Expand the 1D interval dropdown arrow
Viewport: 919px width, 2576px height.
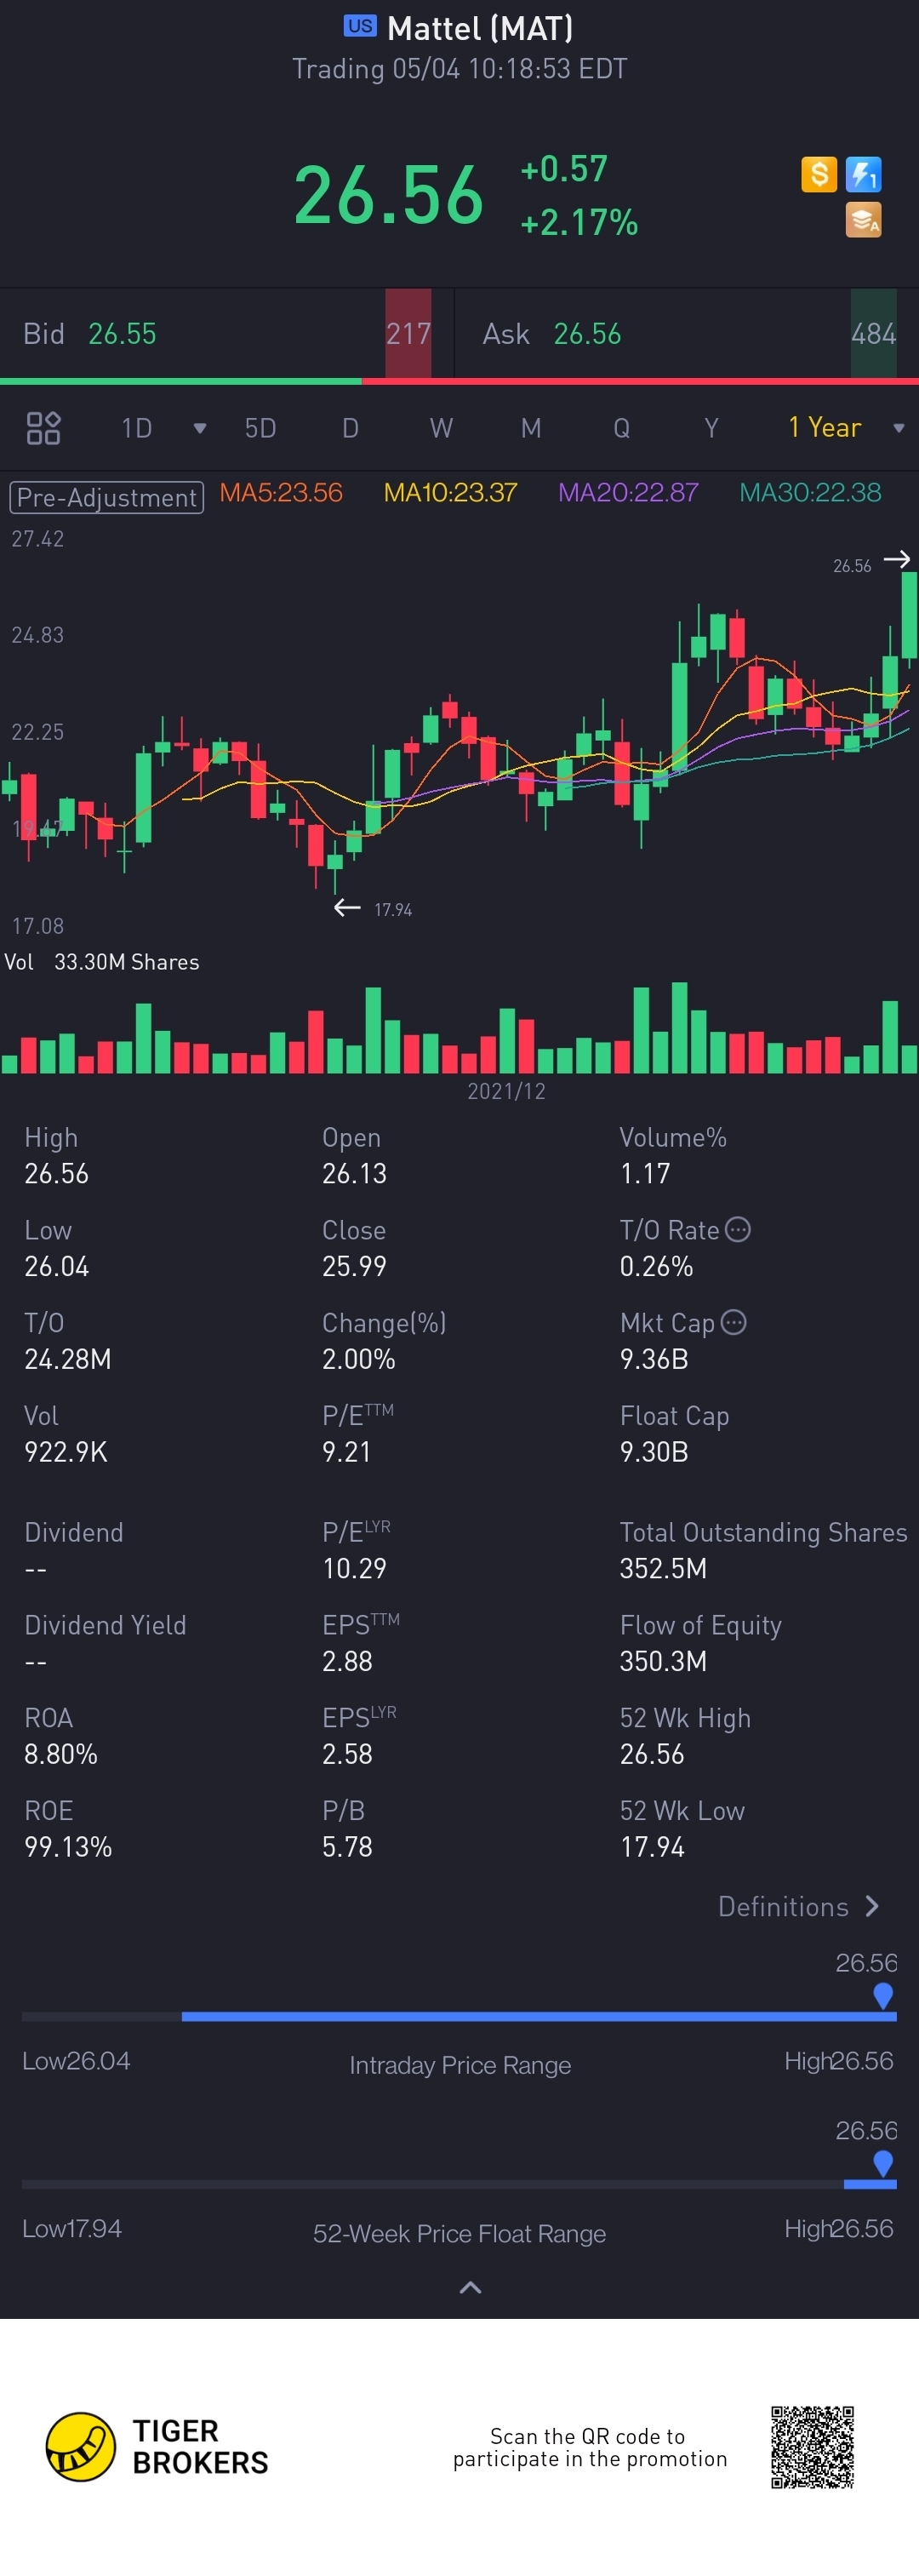tap(200, 428)
